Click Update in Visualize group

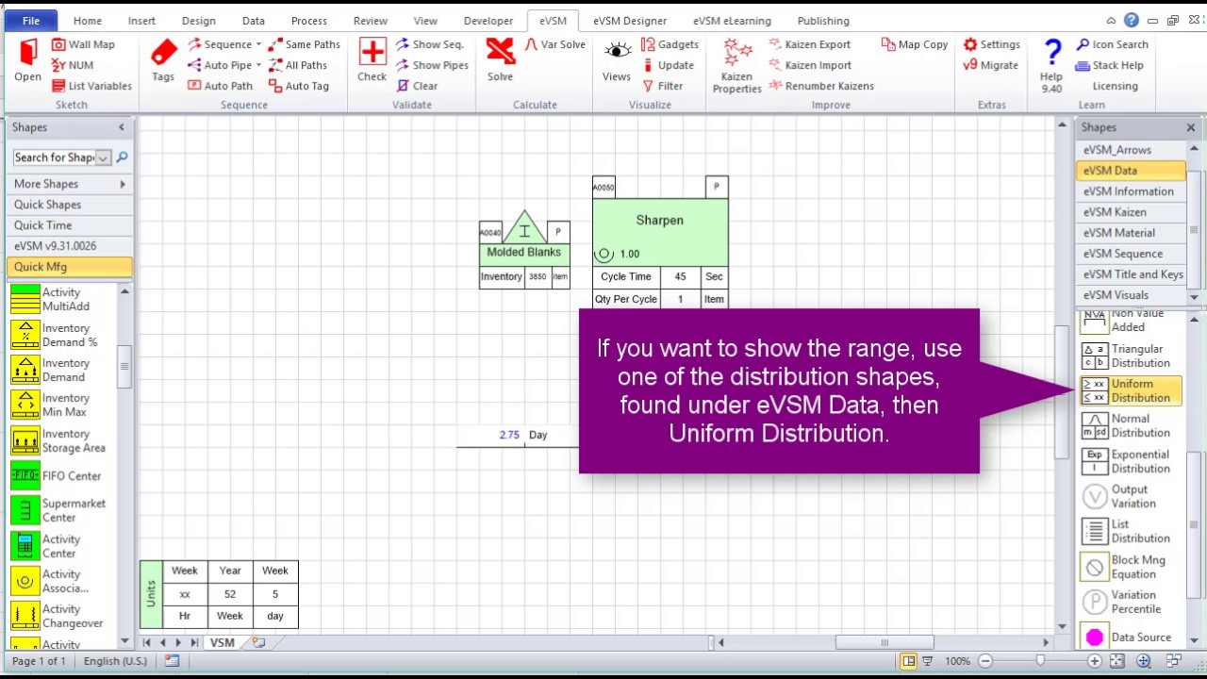click(668, 65)
